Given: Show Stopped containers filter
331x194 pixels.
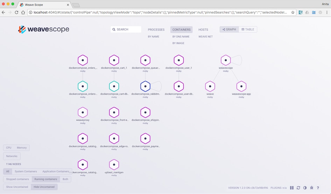Looking at the screenshot, I should pyautogui.click(x=17, y=179).
